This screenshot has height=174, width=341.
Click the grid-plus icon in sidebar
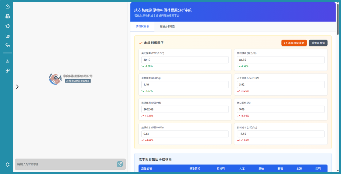tap(8, 70)
